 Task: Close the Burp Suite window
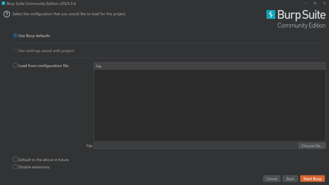(x=324, y=3)
